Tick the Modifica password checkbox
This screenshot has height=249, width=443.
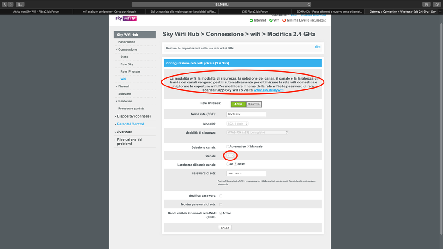click(221, 196)
